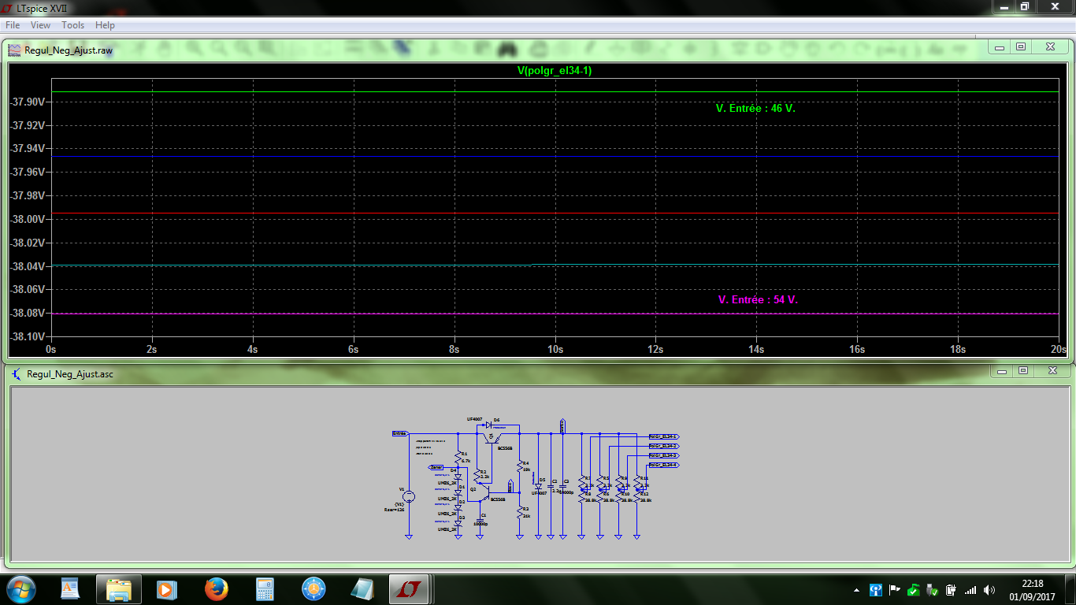Click the 14s time axis label
The image size is (1076, 605).
pos(756,349)
